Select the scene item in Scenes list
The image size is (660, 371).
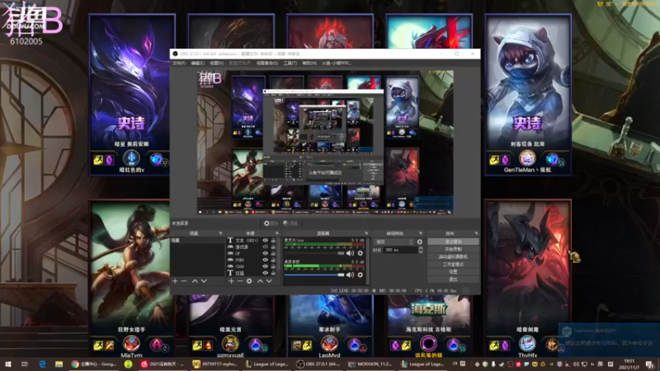[197, 240]
